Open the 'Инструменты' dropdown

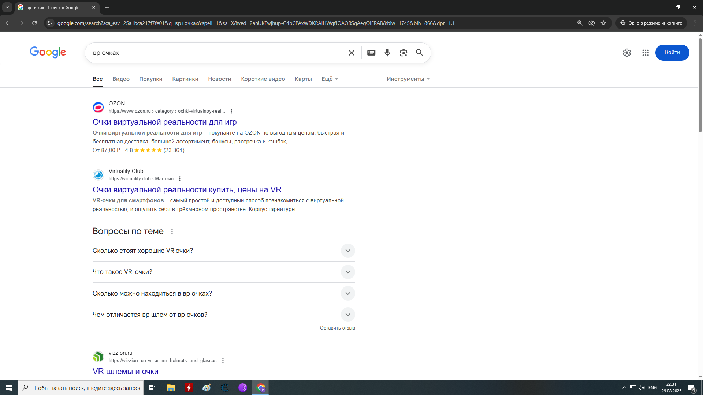tap(408, 79)
